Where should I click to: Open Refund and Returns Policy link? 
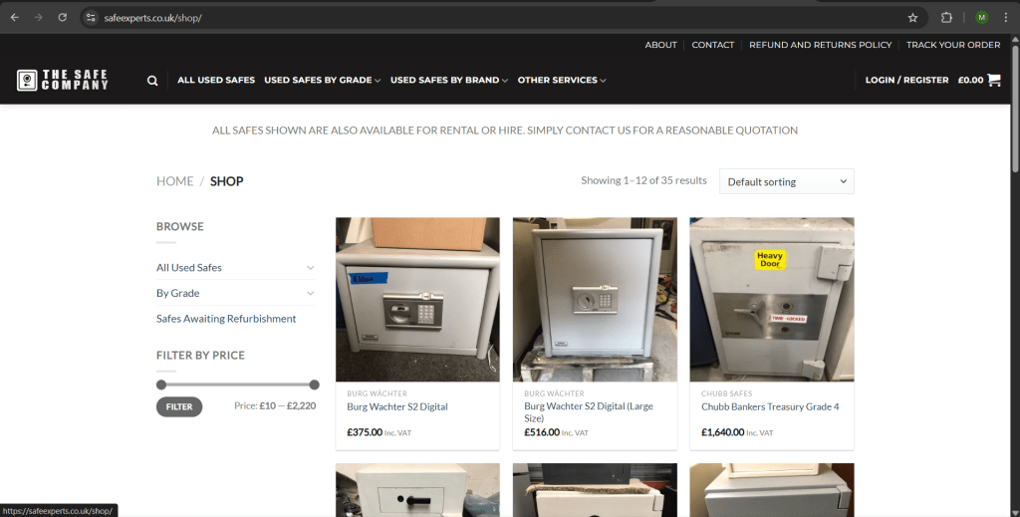point(820,45)
